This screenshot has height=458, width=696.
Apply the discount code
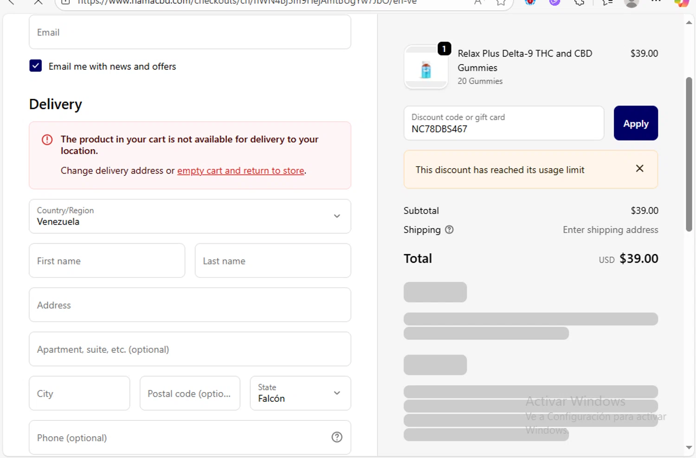pos(635,123)
